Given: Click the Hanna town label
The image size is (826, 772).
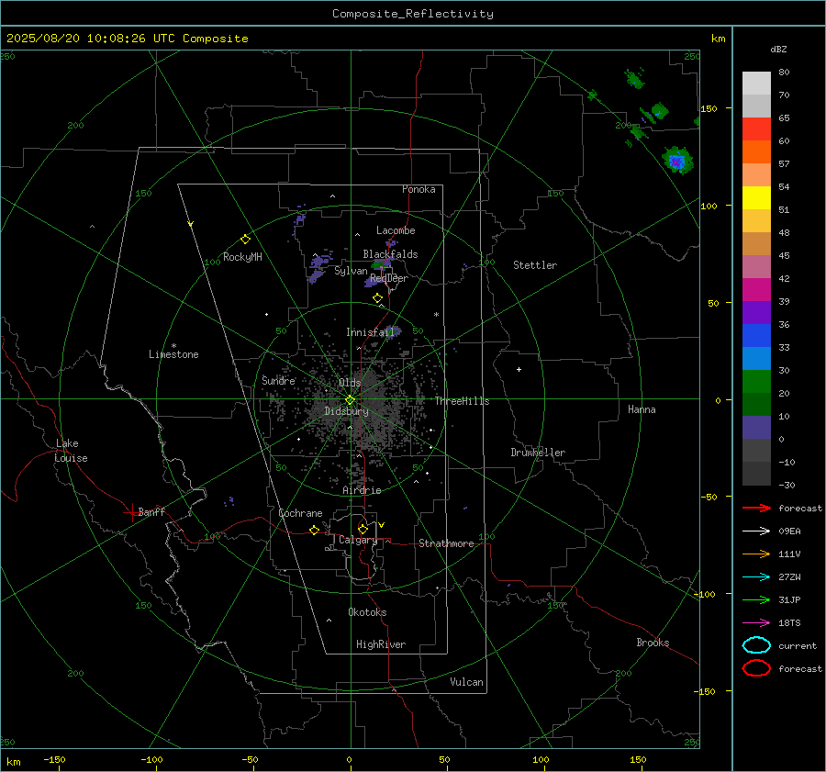Looking at the screenshot, I should (642, 409).
